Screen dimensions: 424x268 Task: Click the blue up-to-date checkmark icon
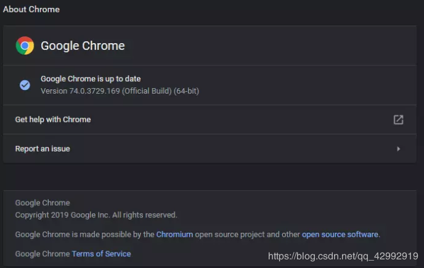25,85
